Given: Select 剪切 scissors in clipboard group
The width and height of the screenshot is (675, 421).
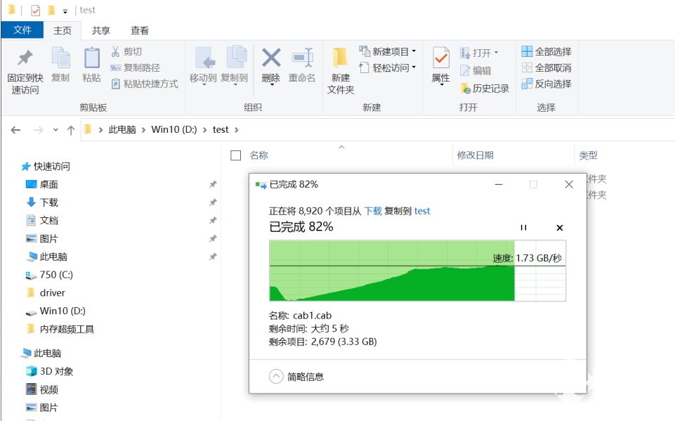Looking at the screenshot, I should [x=126, y=52].
